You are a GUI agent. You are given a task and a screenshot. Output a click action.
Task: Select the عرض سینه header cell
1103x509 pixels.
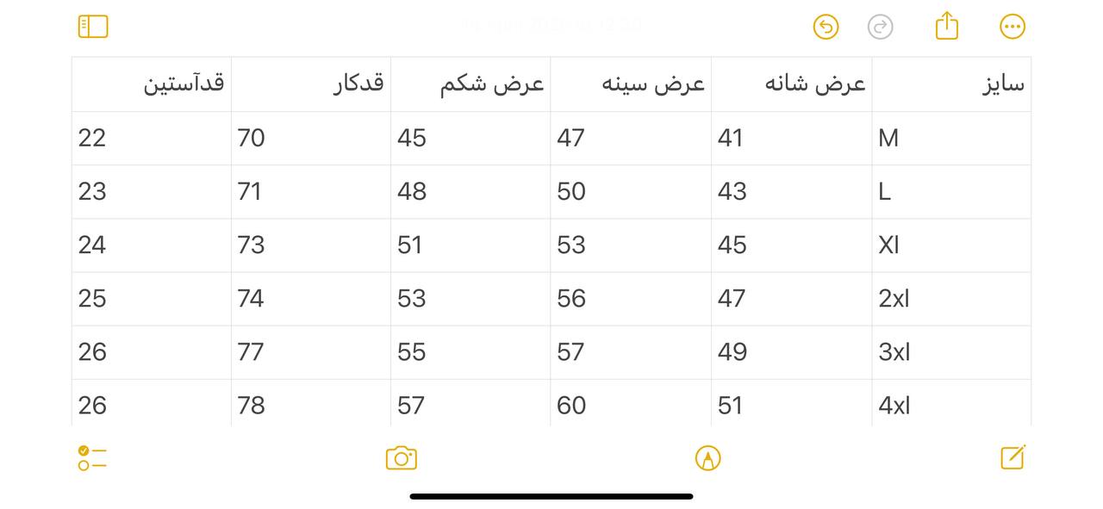[631, 84]
